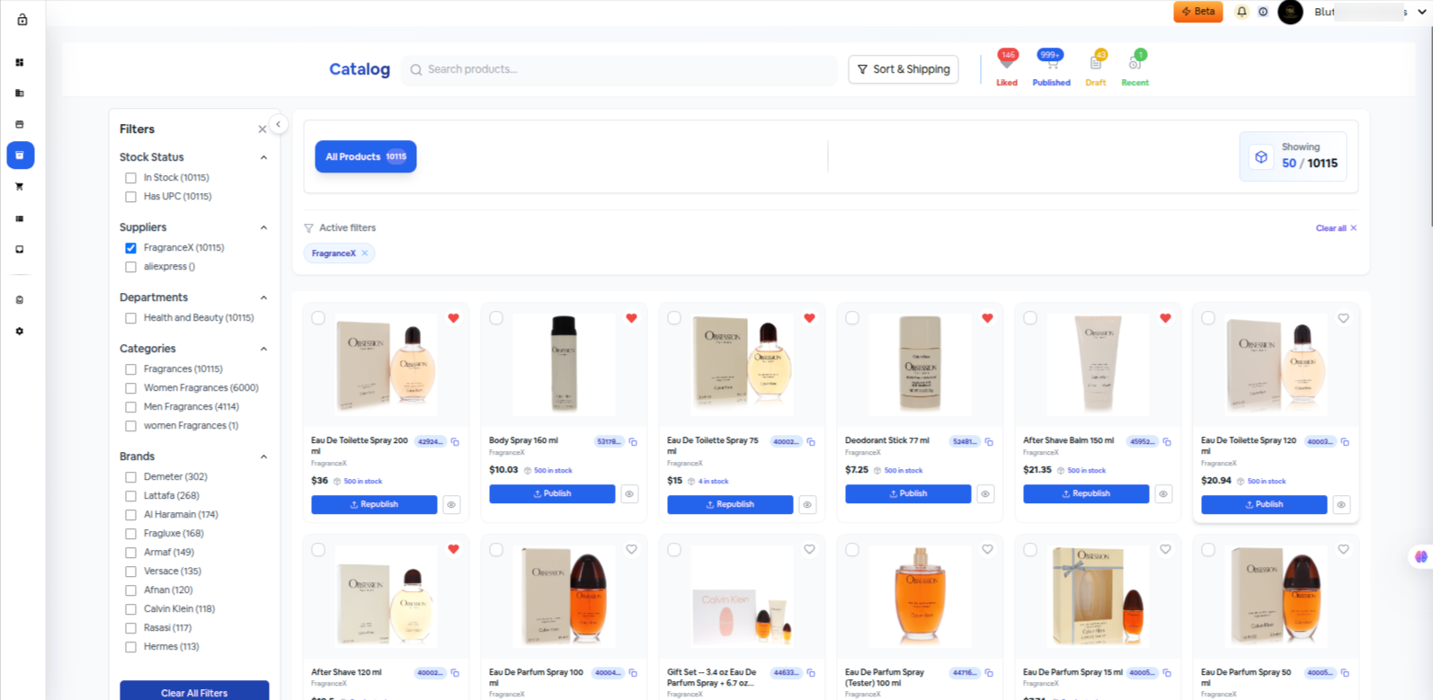
Task: Click the user profile avatar
Action: pos(1290,12)
